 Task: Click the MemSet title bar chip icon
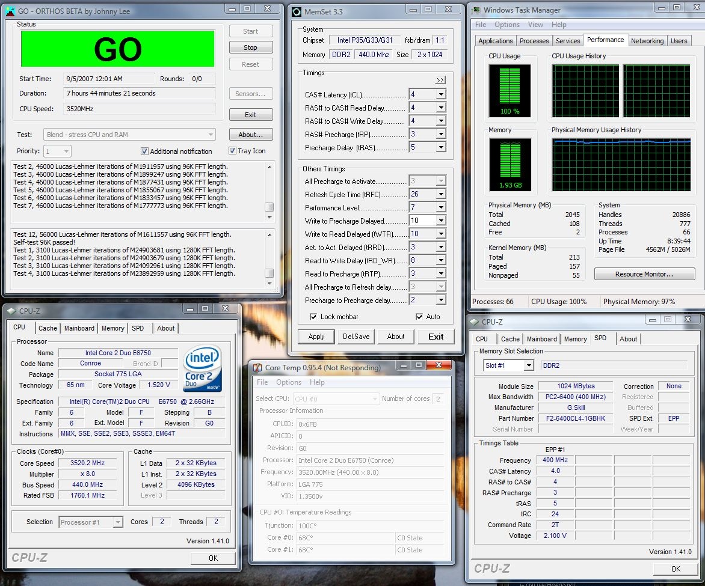tap(296, 11)
